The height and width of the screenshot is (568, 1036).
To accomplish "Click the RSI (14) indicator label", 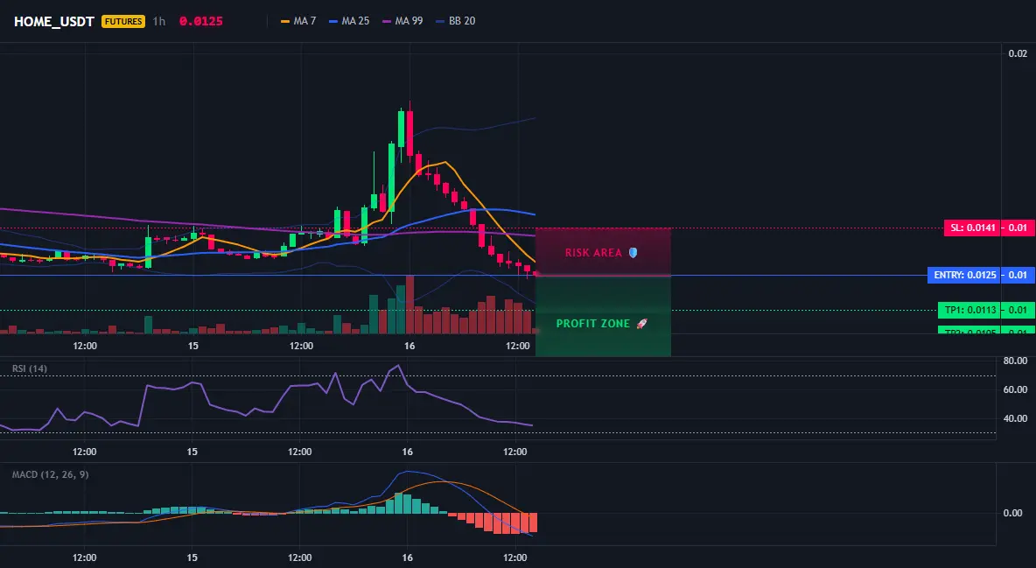I will coord(30,368).
